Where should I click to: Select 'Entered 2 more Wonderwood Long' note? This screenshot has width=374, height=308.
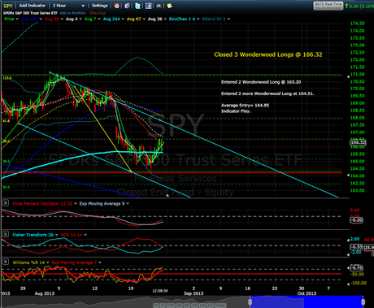pyautogui.click(x=267, y=93)
